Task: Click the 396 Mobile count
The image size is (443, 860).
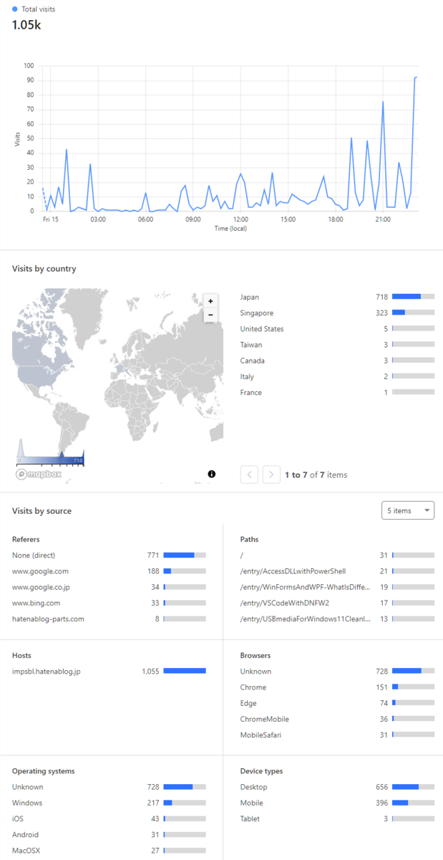Action: coord(381,803)
